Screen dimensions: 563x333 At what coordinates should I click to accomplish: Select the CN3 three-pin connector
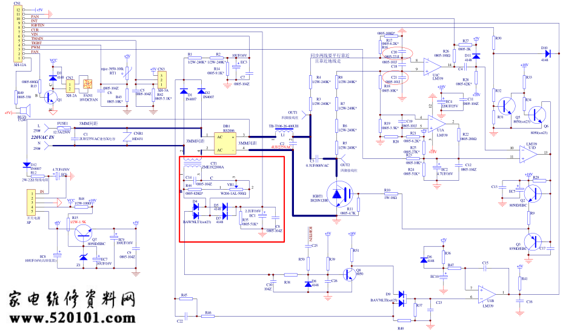[x=162, y=80]
